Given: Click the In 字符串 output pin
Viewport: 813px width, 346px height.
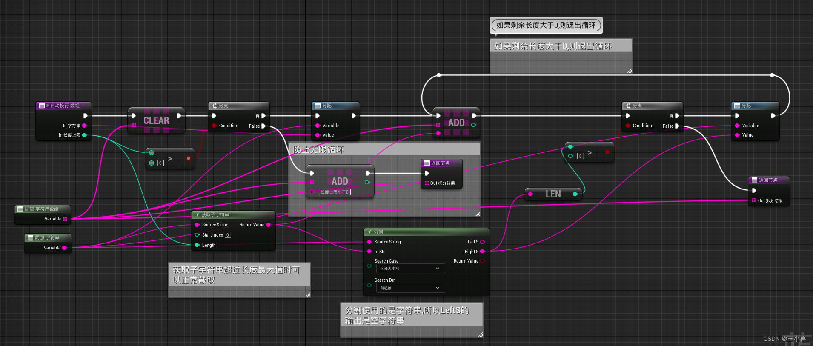Looking at the screenshot, I should (84, 126).
